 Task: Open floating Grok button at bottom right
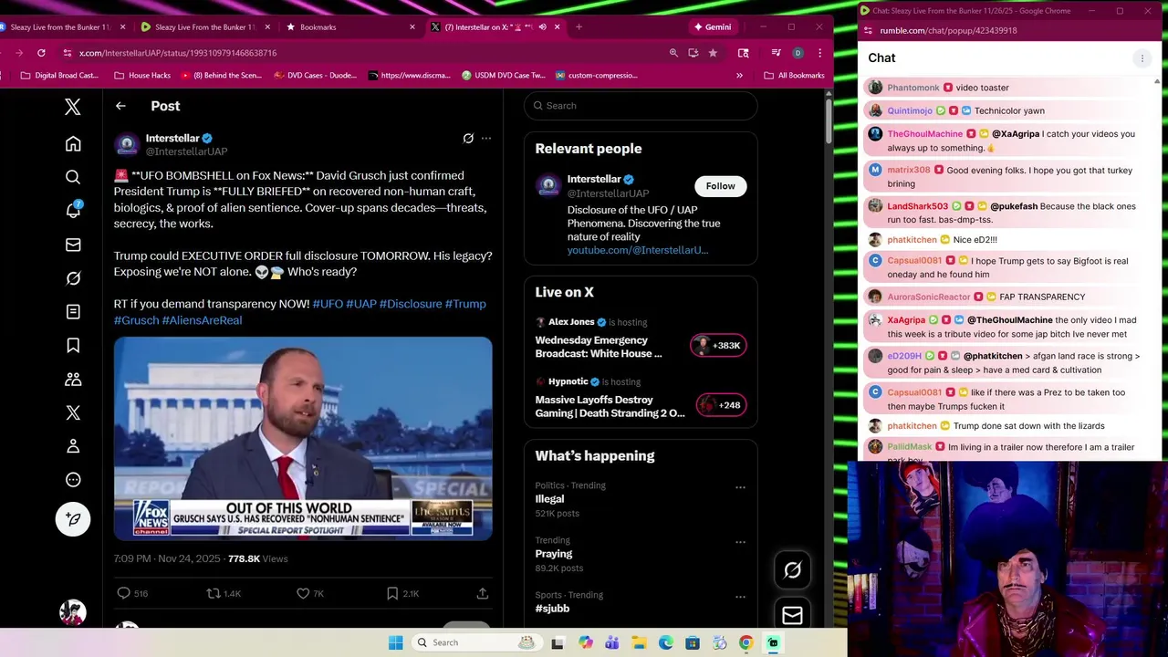click(792, 570)
